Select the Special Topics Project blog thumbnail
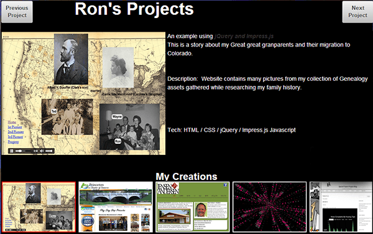The image size is (373, 234). point(341,207)
